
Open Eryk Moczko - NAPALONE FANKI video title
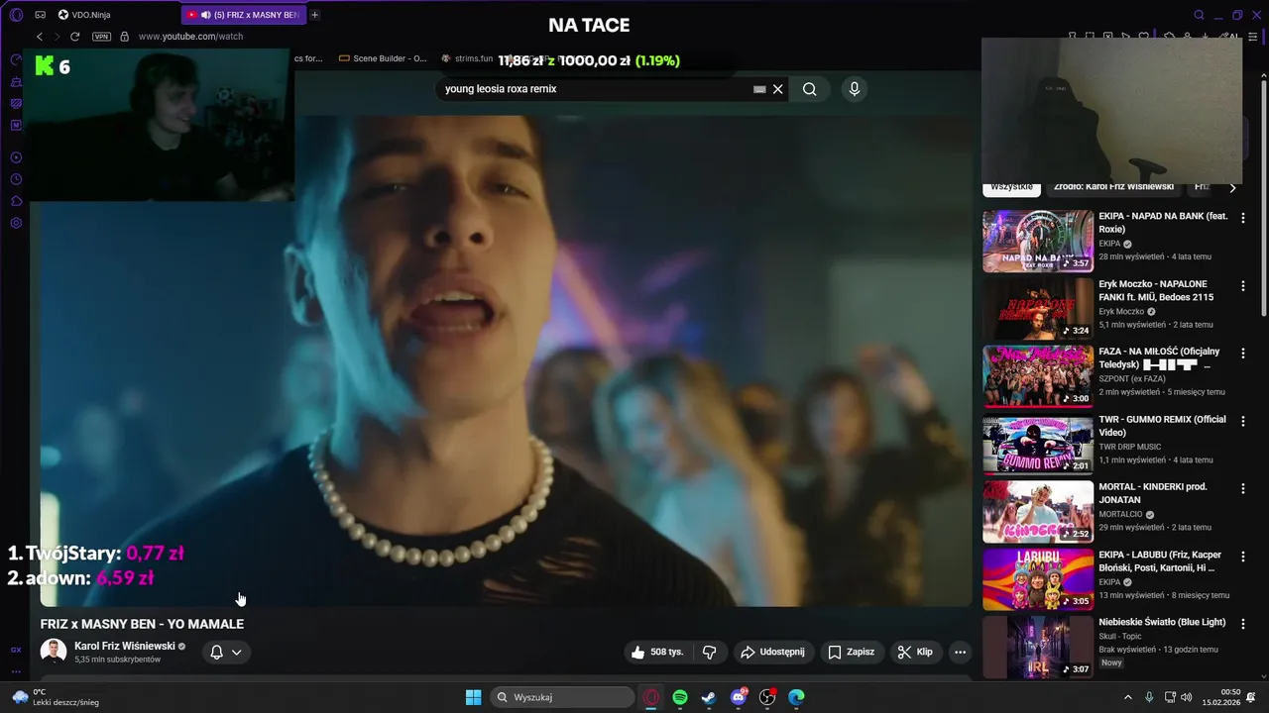pos(1156,290)
